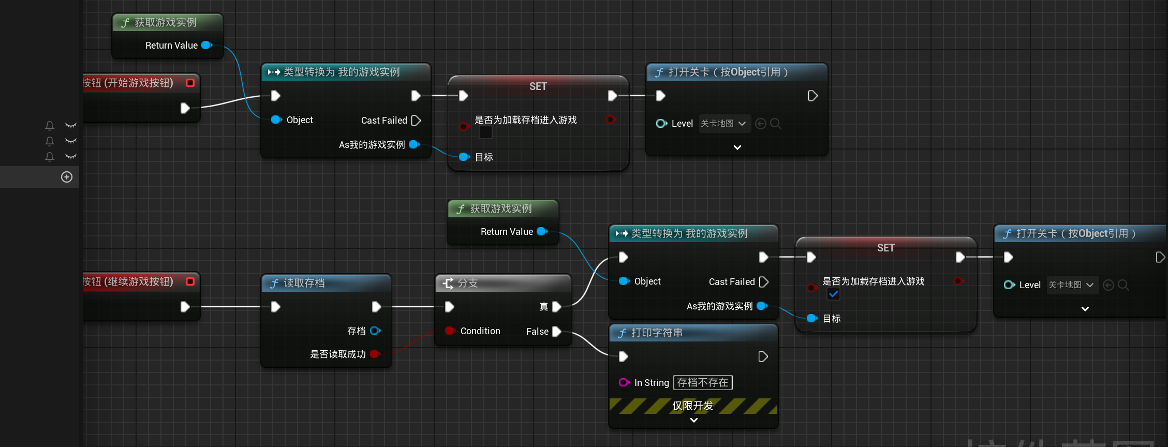Click the In String field containing 存档不存在
Viewport: 1168px width, 447px height.
pos(702,383)
